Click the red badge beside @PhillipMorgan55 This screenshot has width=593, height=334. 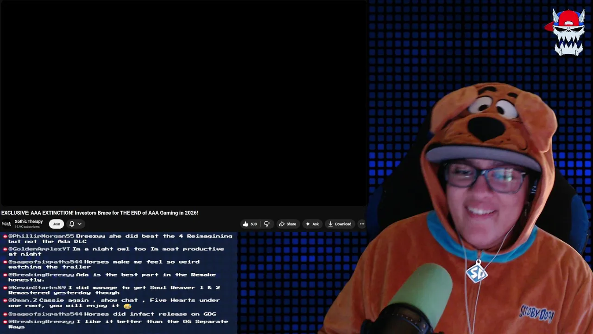point(5,237)
